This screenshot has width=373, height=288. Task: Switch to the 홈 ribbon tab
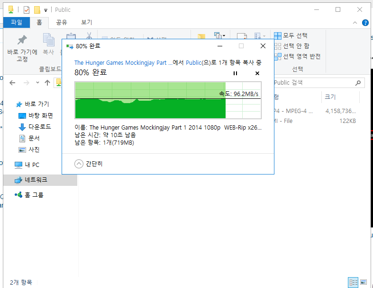[x=39, y=22]
